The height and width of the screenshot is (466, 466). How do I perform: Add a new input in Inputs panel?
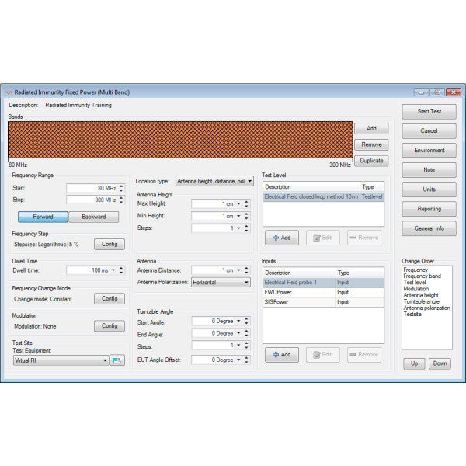point(281,354)
